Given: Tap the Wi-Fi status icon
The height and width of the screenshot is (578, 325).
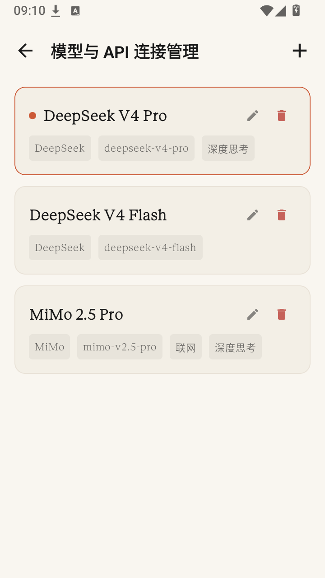Looking at the screenshot, I should click(267, 11).
